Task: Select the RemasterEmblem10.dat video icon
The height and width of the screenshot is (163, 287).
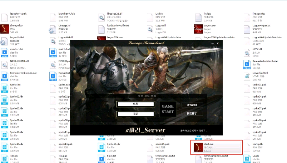Action: point(5,76)
